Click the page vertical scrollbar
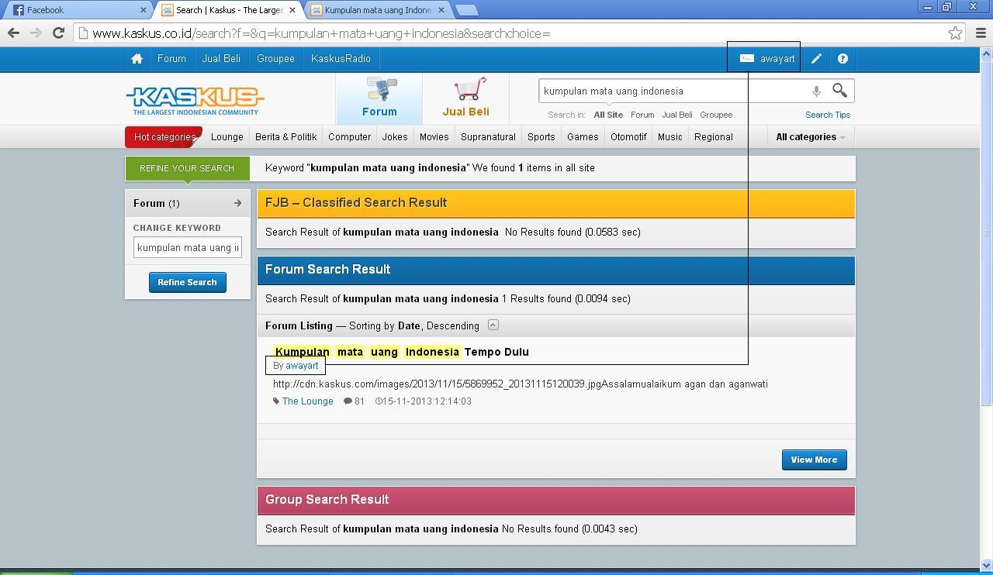Viewport: 993px width, 575px height. tap(986, 232)
